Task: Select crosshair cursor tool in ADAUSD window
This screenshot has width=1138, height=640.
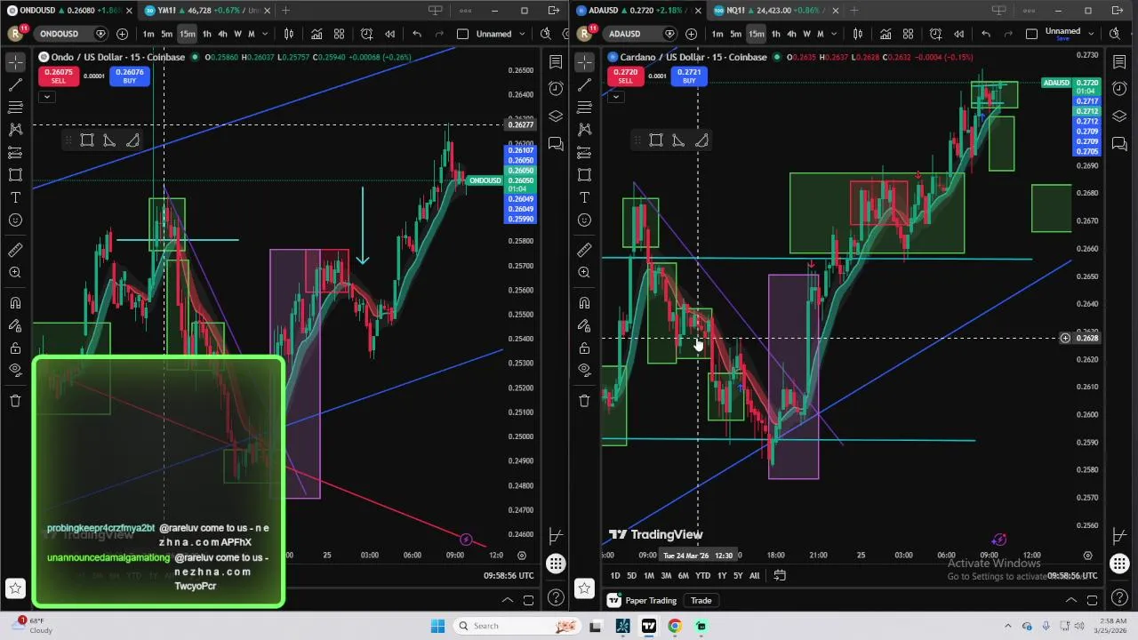Action: (x=584, y=62)
